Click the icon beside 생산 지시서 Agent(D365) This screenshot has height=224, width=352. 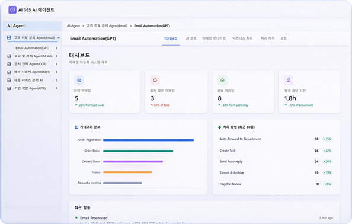[x=9, y=72]
